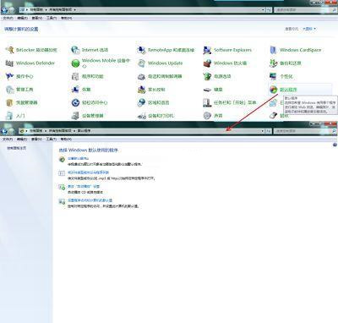The image size is (338, 323).
Task: Open RemoteApp and desktop connections
Action: (166, 50)
